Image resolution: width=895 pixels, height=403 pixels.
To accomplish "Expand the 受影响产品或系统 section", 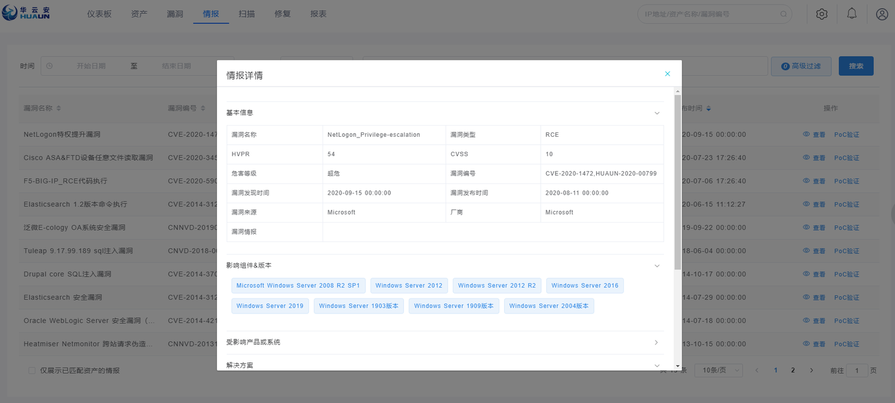I will coord(656,342).
